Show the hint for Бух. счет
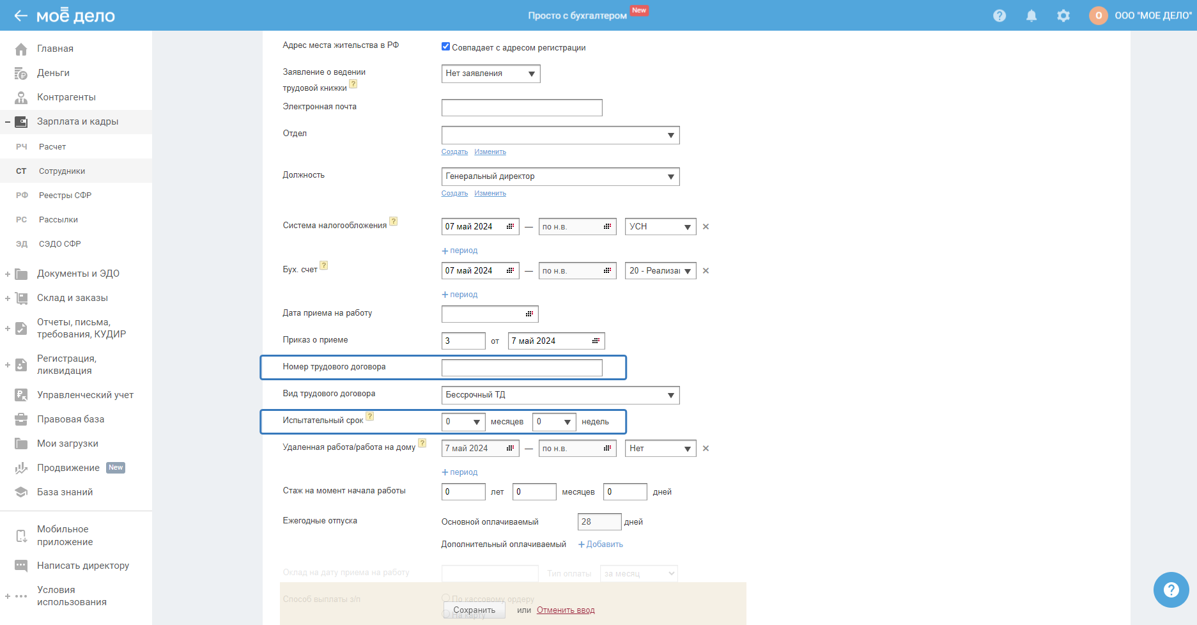 point(324,266)
